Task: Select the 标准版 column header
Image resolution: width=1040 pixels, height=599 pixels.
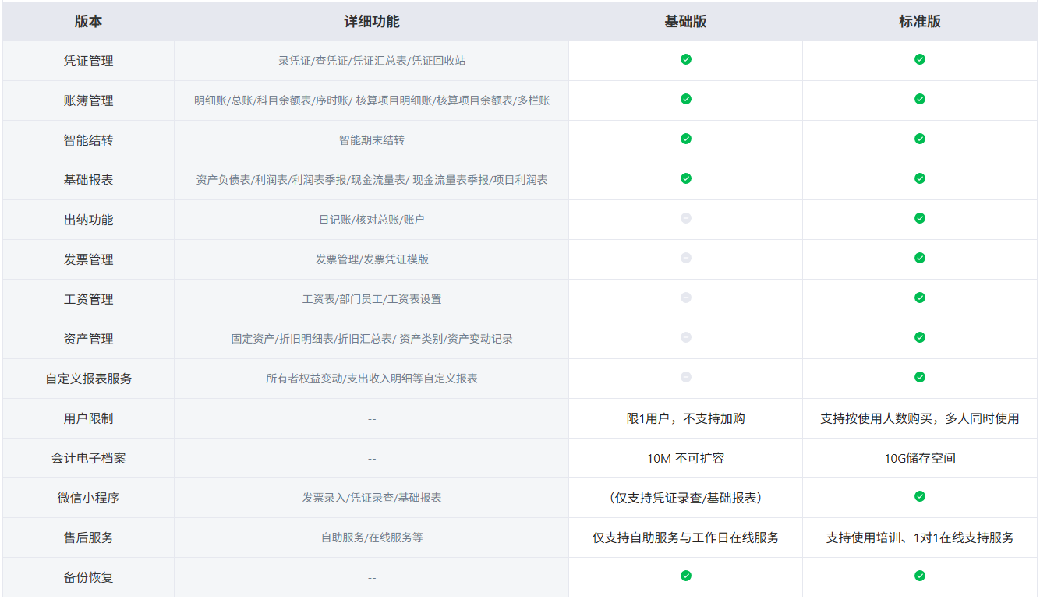Action: 919,22
